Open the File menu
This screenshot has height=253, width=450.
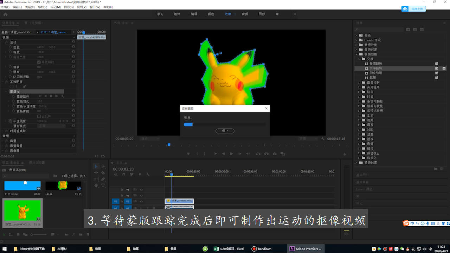click(5, 7)
